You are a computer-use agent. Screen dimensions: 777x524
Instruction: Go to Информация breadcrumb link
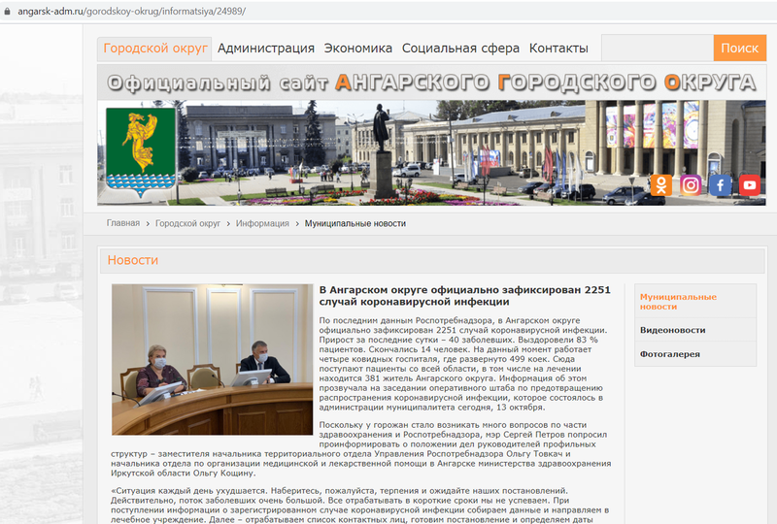point(262,223)
